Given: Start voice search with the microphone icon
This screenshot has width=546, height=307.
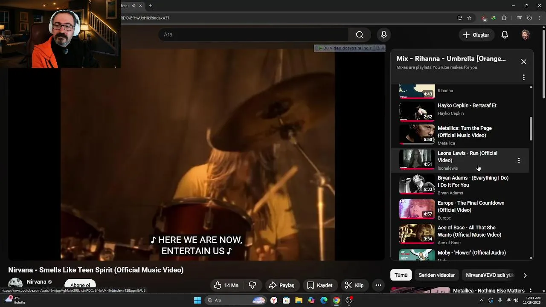Looking at the screenshot, I should click(383, 35).
